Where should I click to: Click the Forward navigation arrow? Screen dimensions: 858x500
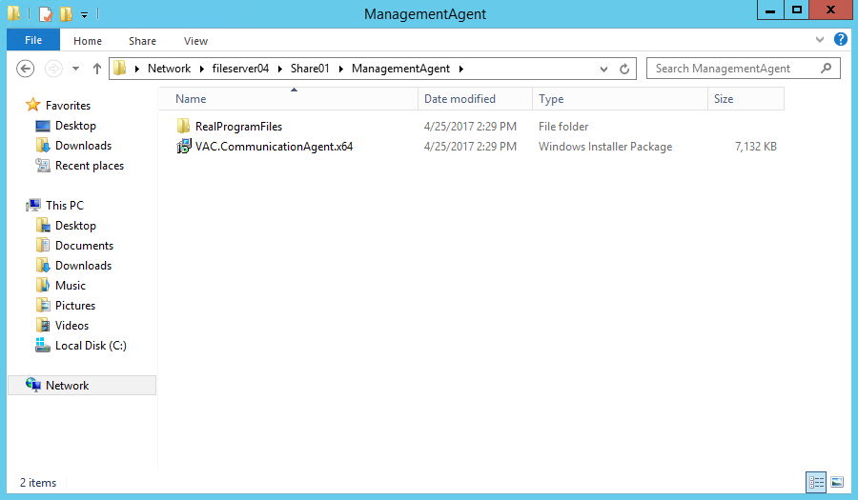pos(53,69)
